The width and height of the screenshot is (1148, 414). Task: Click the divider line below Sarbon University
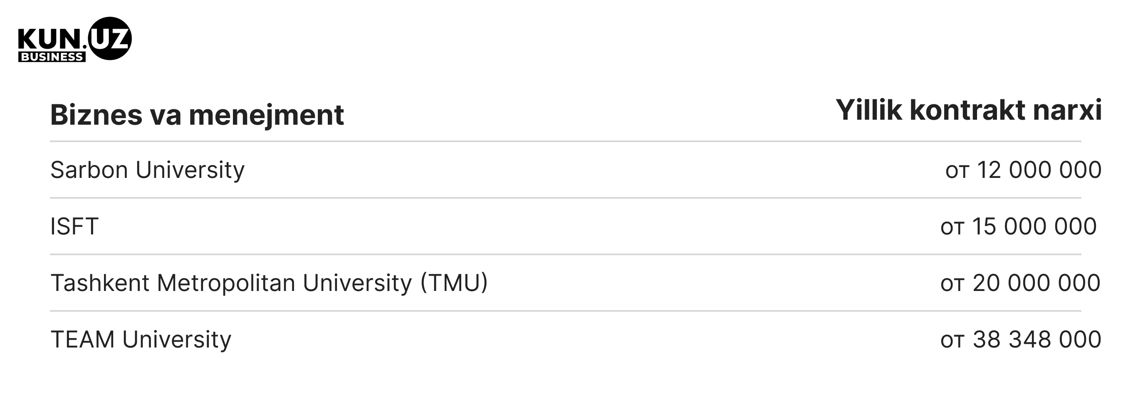pos(566,198)
